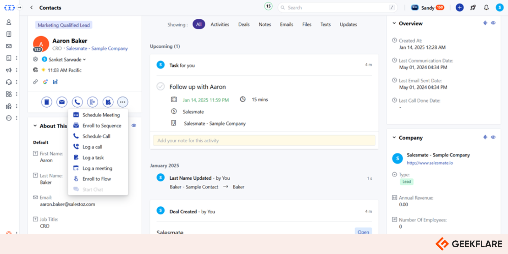Open the options dots beside the megaphone sidebar icon
This screenshot has width=508, height=254.
click(x=17, y=70)
